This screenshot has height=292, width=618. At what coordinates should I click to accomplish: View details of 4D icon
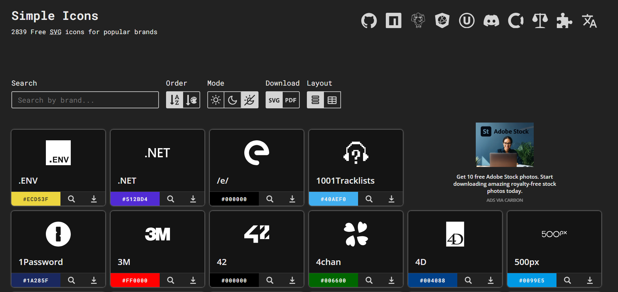point(468,280)
